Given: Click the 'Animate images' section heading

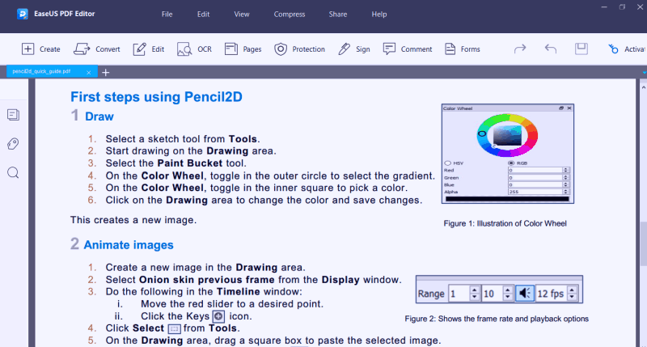Looking at the screenshot, I should (x=129, y=245).
